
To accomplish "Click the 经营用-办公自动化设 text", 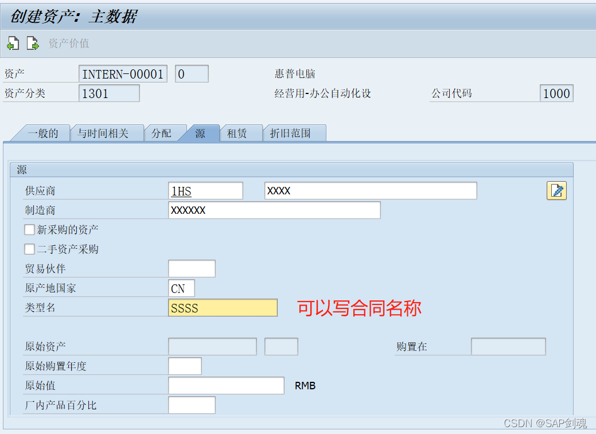I will (323, 93).
